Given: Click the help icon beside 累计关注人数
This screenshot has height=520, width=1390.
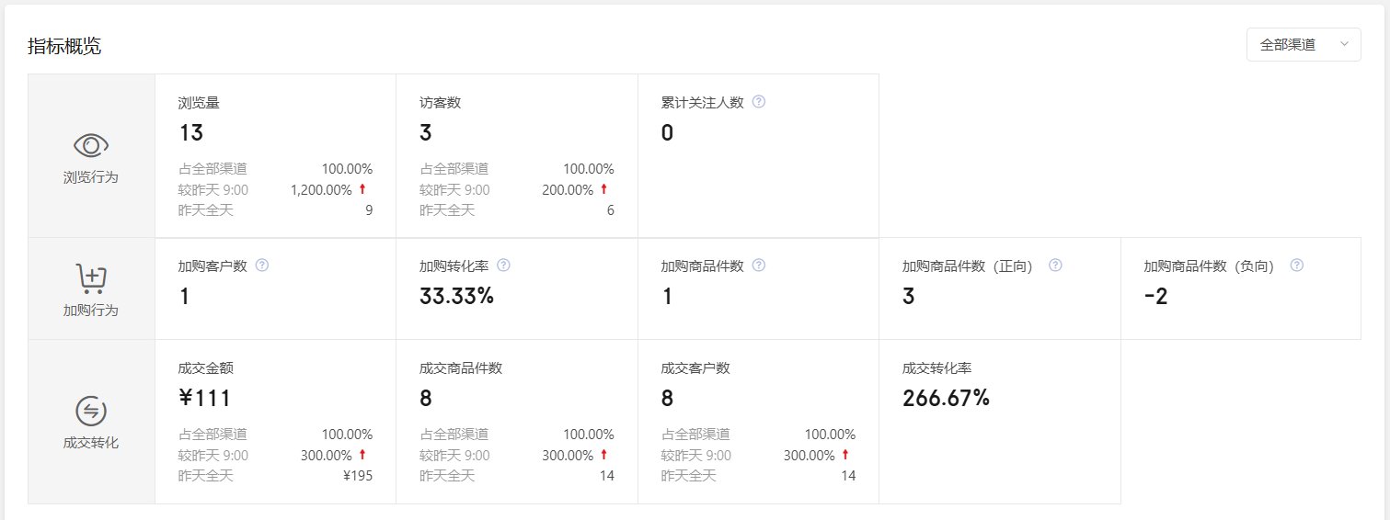Looking at the screenshot, I should click(x=759, y=102).
